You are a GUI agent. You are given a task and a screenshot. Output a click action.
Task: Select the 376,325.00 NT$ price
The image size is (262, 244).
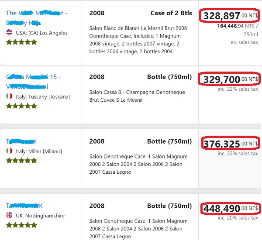coord(231,144)
